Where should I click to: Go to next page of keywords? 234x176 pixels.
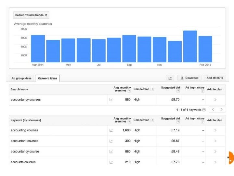click(x=221, y=110)
